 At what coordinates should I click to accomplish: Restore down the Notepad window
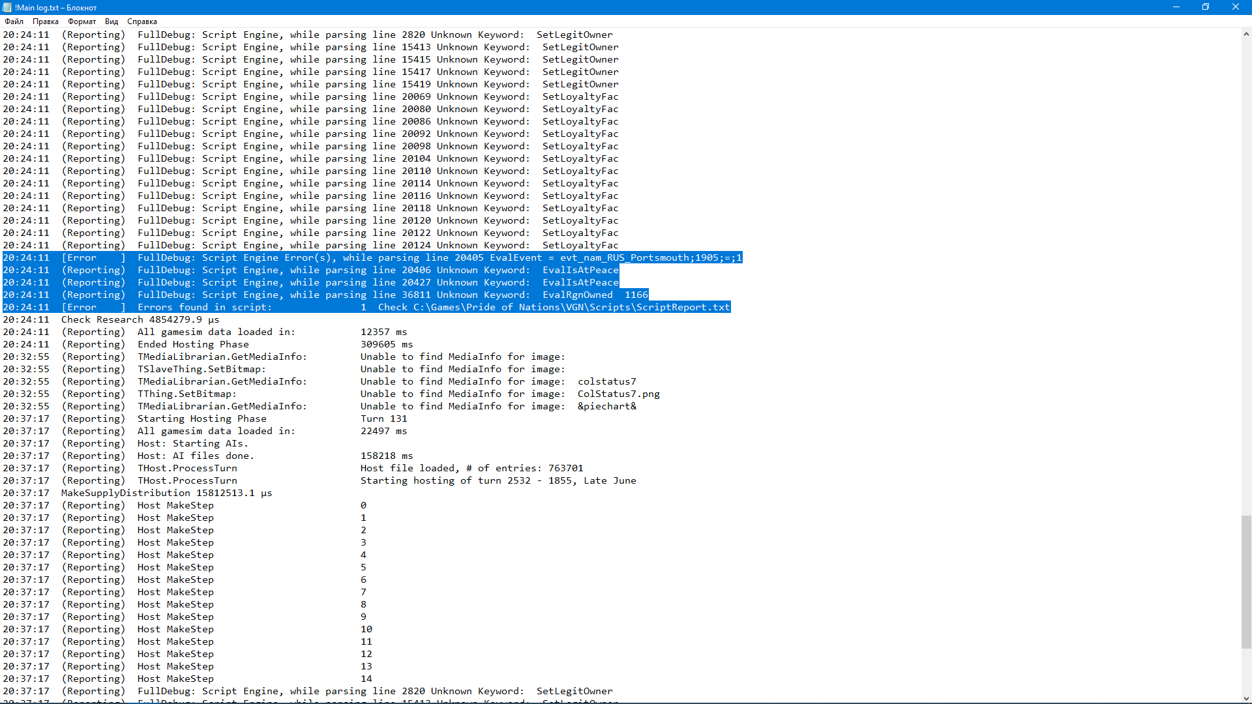[x=1206, y=7]
